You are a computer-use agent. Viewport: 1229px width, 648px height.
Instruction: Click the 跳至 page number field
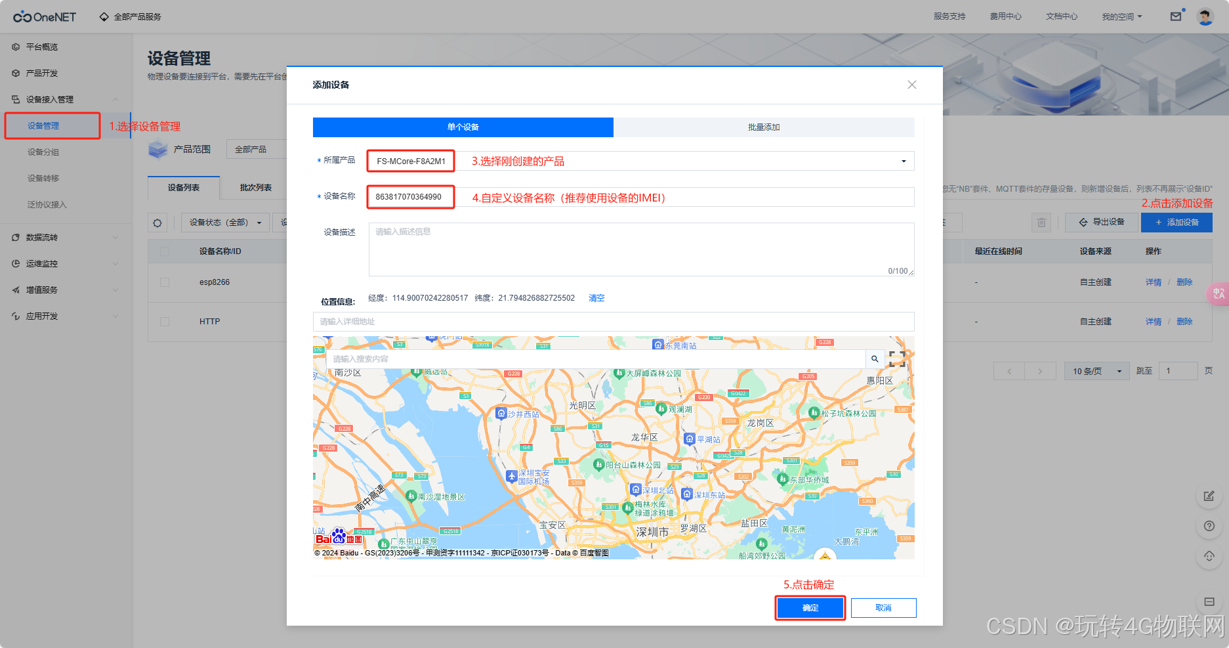(1178, 371)
